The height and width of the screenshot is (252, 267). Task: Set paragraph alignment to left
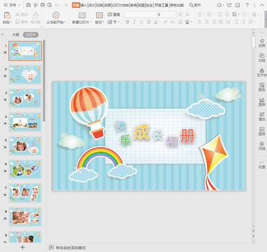[200, 22]
